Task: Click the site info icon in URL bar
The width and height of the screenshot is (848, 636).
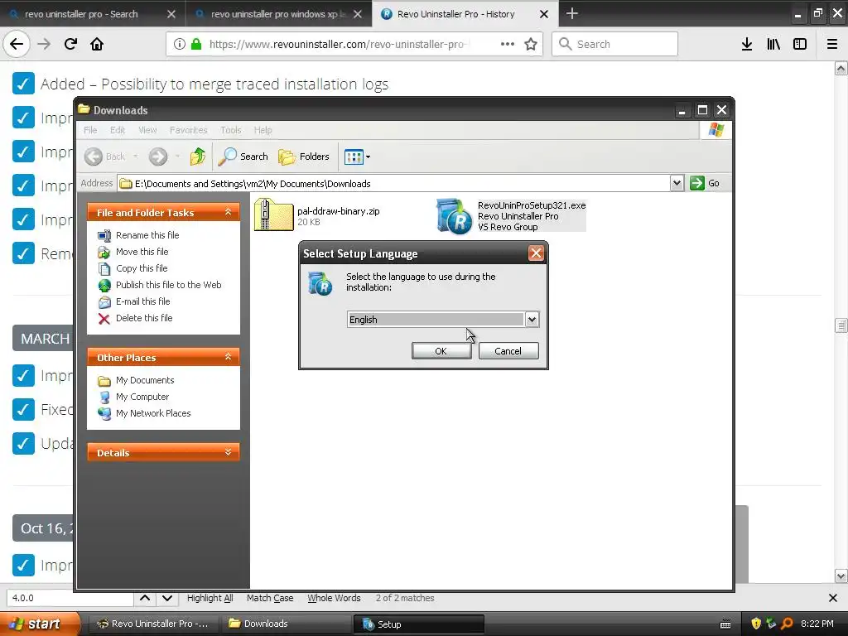Action: [180, 44]
